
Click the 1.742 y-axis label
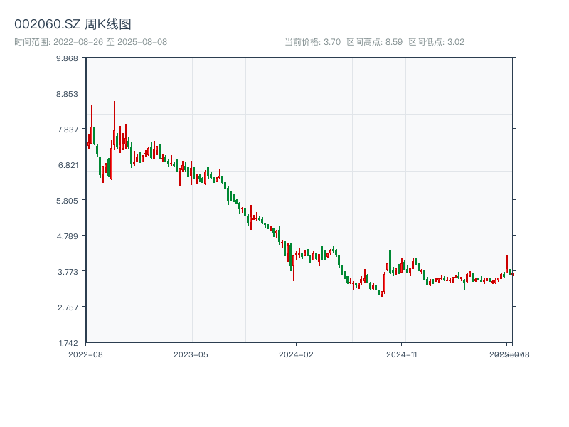pyautogui.click(x=68, y=343)
